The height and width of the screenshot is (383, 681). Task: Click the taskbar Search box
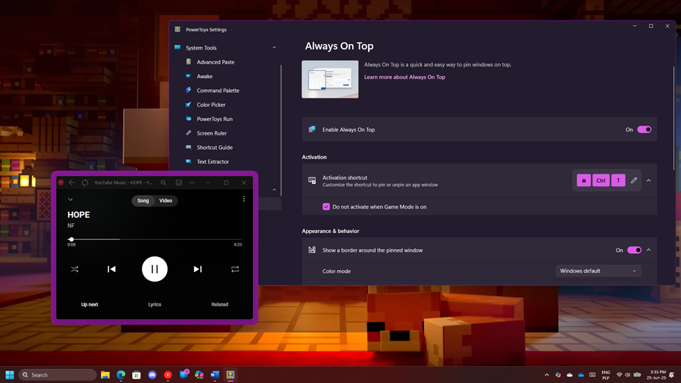pos(57,375)
